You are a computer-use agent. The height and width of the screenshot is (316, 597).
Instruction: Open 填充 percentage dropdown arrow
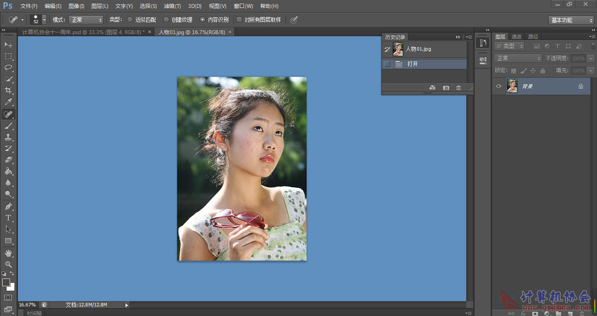coord(591,70)
